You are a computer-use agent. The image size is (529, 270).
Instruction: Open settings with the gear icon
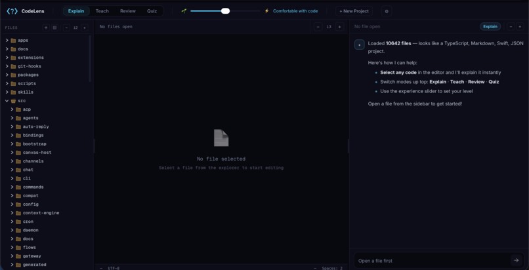click(387, 11)
